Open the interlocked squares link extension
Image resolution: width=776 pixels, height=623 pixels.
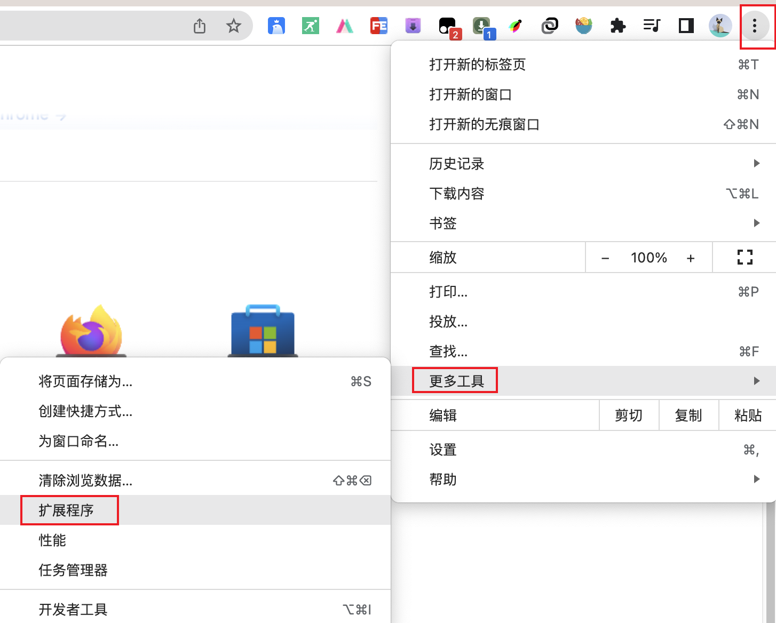pos(550,26)
